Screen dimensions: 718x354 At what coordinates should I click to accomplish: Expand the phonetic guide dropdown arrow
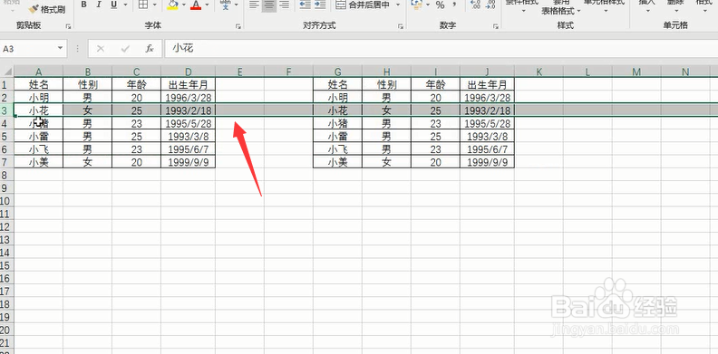point(237,5)
